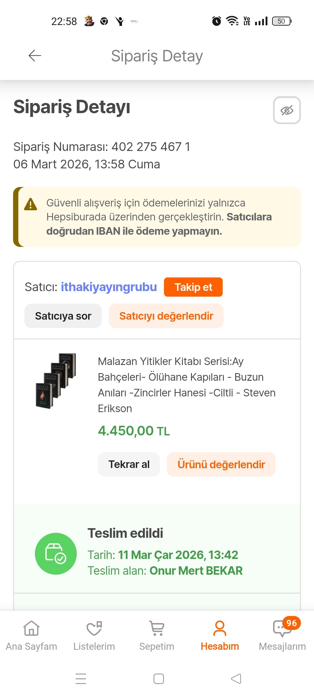Tap Android recent apps menu icon
The image size is (314, 698).
[x=81, y=679]
